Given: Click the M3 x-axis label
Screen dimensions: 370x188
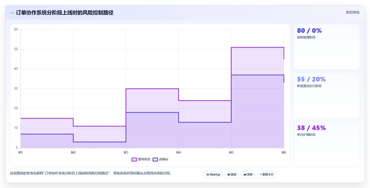Looking at the screenshot, I should [x=126, y=153].
